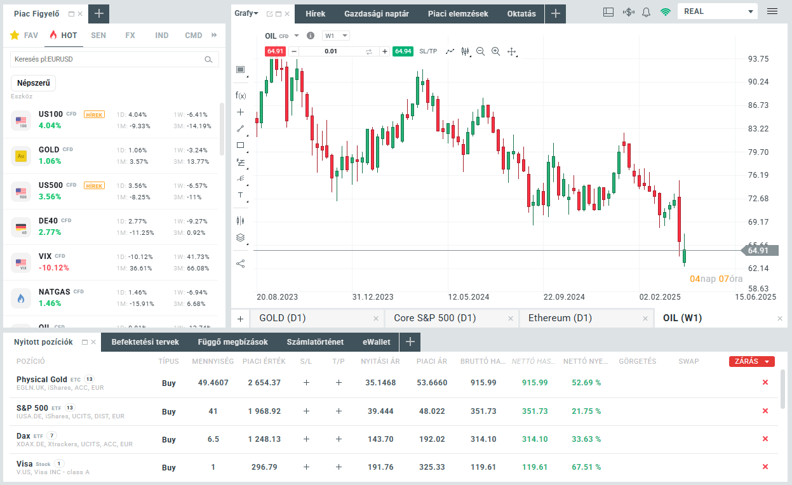792x485 pixels.
Task: Select the text annotation tool
Action: (x=241, y=195)
